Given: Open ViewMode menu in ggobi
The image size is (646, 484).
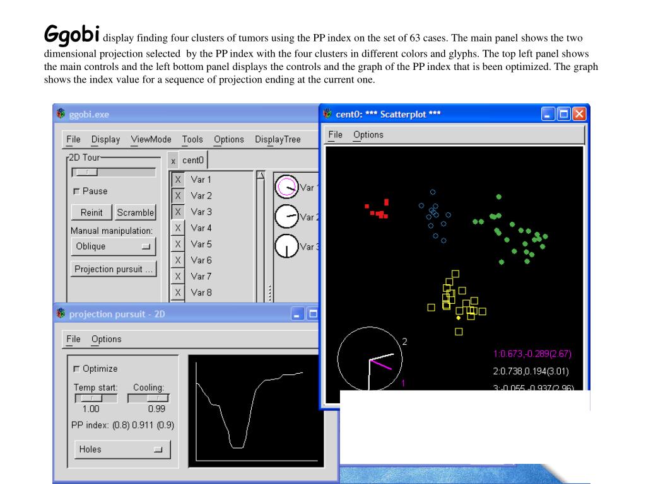Looking at the screenshot, I should coord(151,139).
